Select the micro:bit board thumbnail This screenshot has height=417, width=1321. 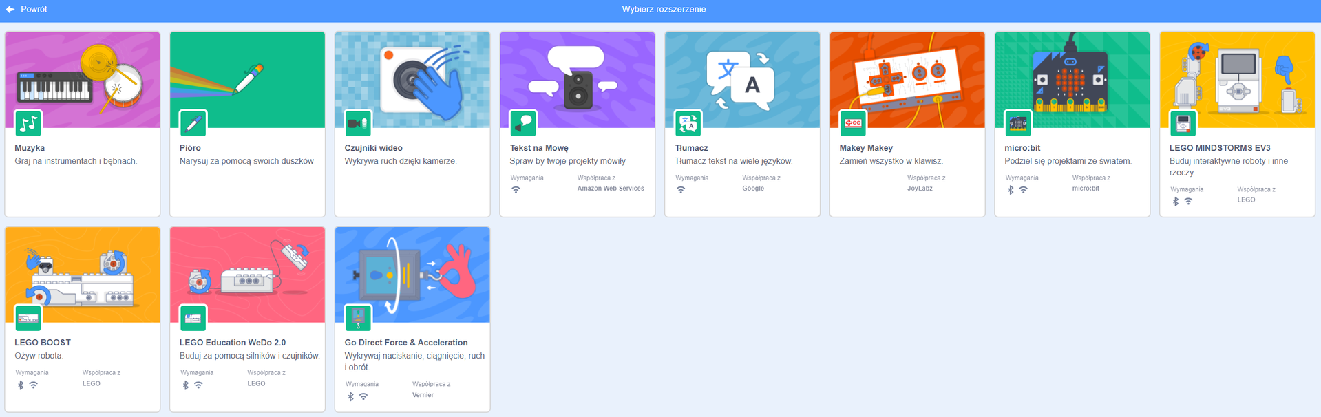[x=1072, y=79]
